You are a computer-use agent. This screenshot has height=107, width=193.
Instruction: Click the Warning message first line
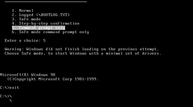[82, 49]
